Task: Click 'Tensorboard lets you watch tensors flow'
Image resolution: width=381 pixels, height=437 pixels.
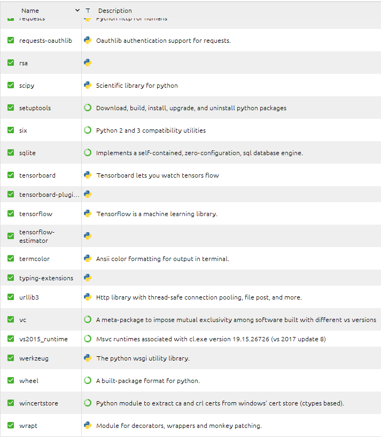Action: point(158,175)
